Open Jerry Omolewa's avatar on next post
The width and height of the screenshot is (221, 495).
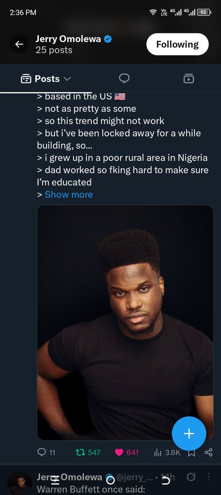(x=20, y=483)
